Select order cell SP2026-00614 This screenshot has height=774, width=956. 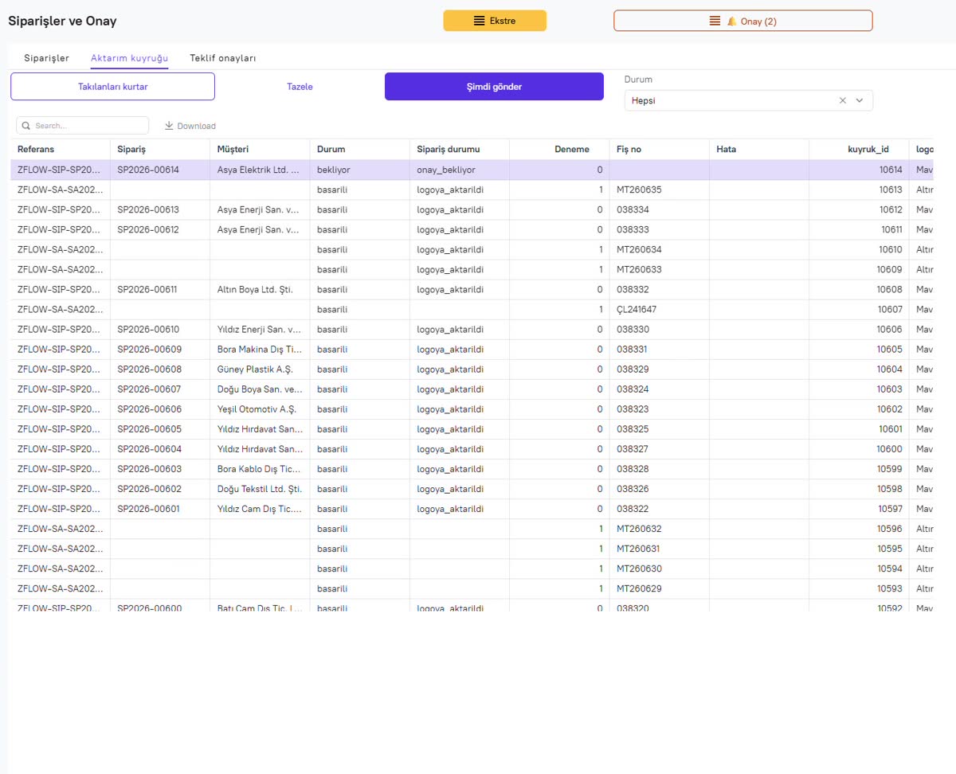pos(160,170)
